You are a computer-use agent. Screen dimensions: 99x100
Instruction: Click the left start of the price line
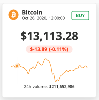(11, 67)
